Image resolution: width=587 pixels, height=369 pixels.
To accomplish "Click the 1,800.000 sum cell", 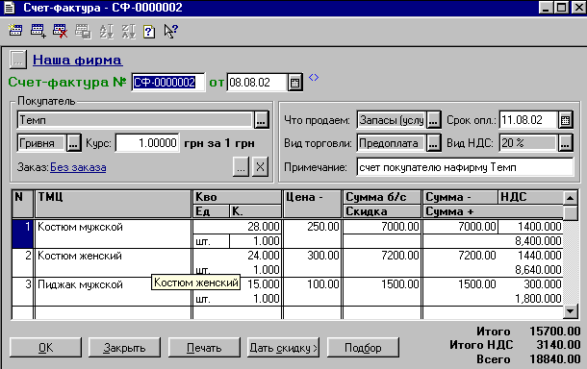I will pos(493,299).
